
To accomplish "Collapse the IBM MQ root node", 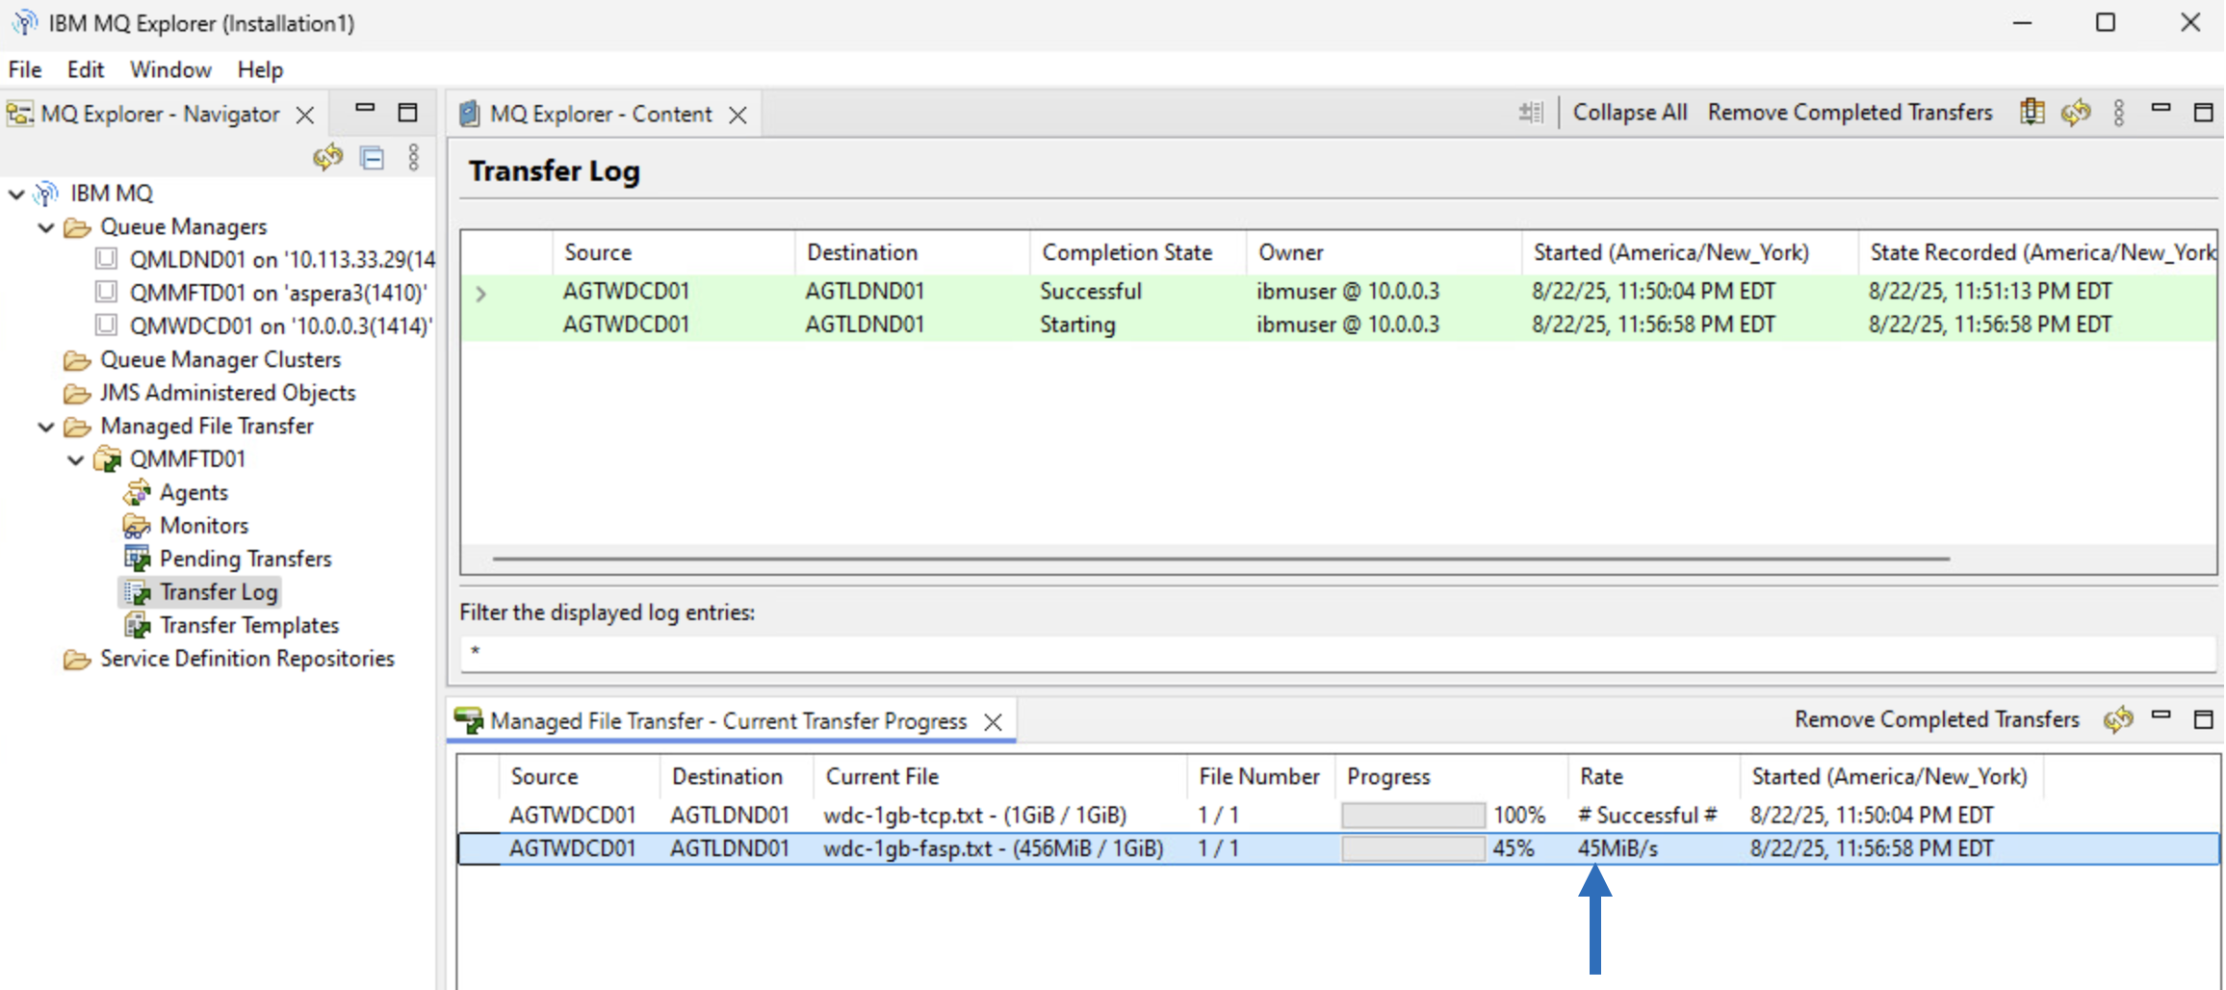I will click(16, 194).
